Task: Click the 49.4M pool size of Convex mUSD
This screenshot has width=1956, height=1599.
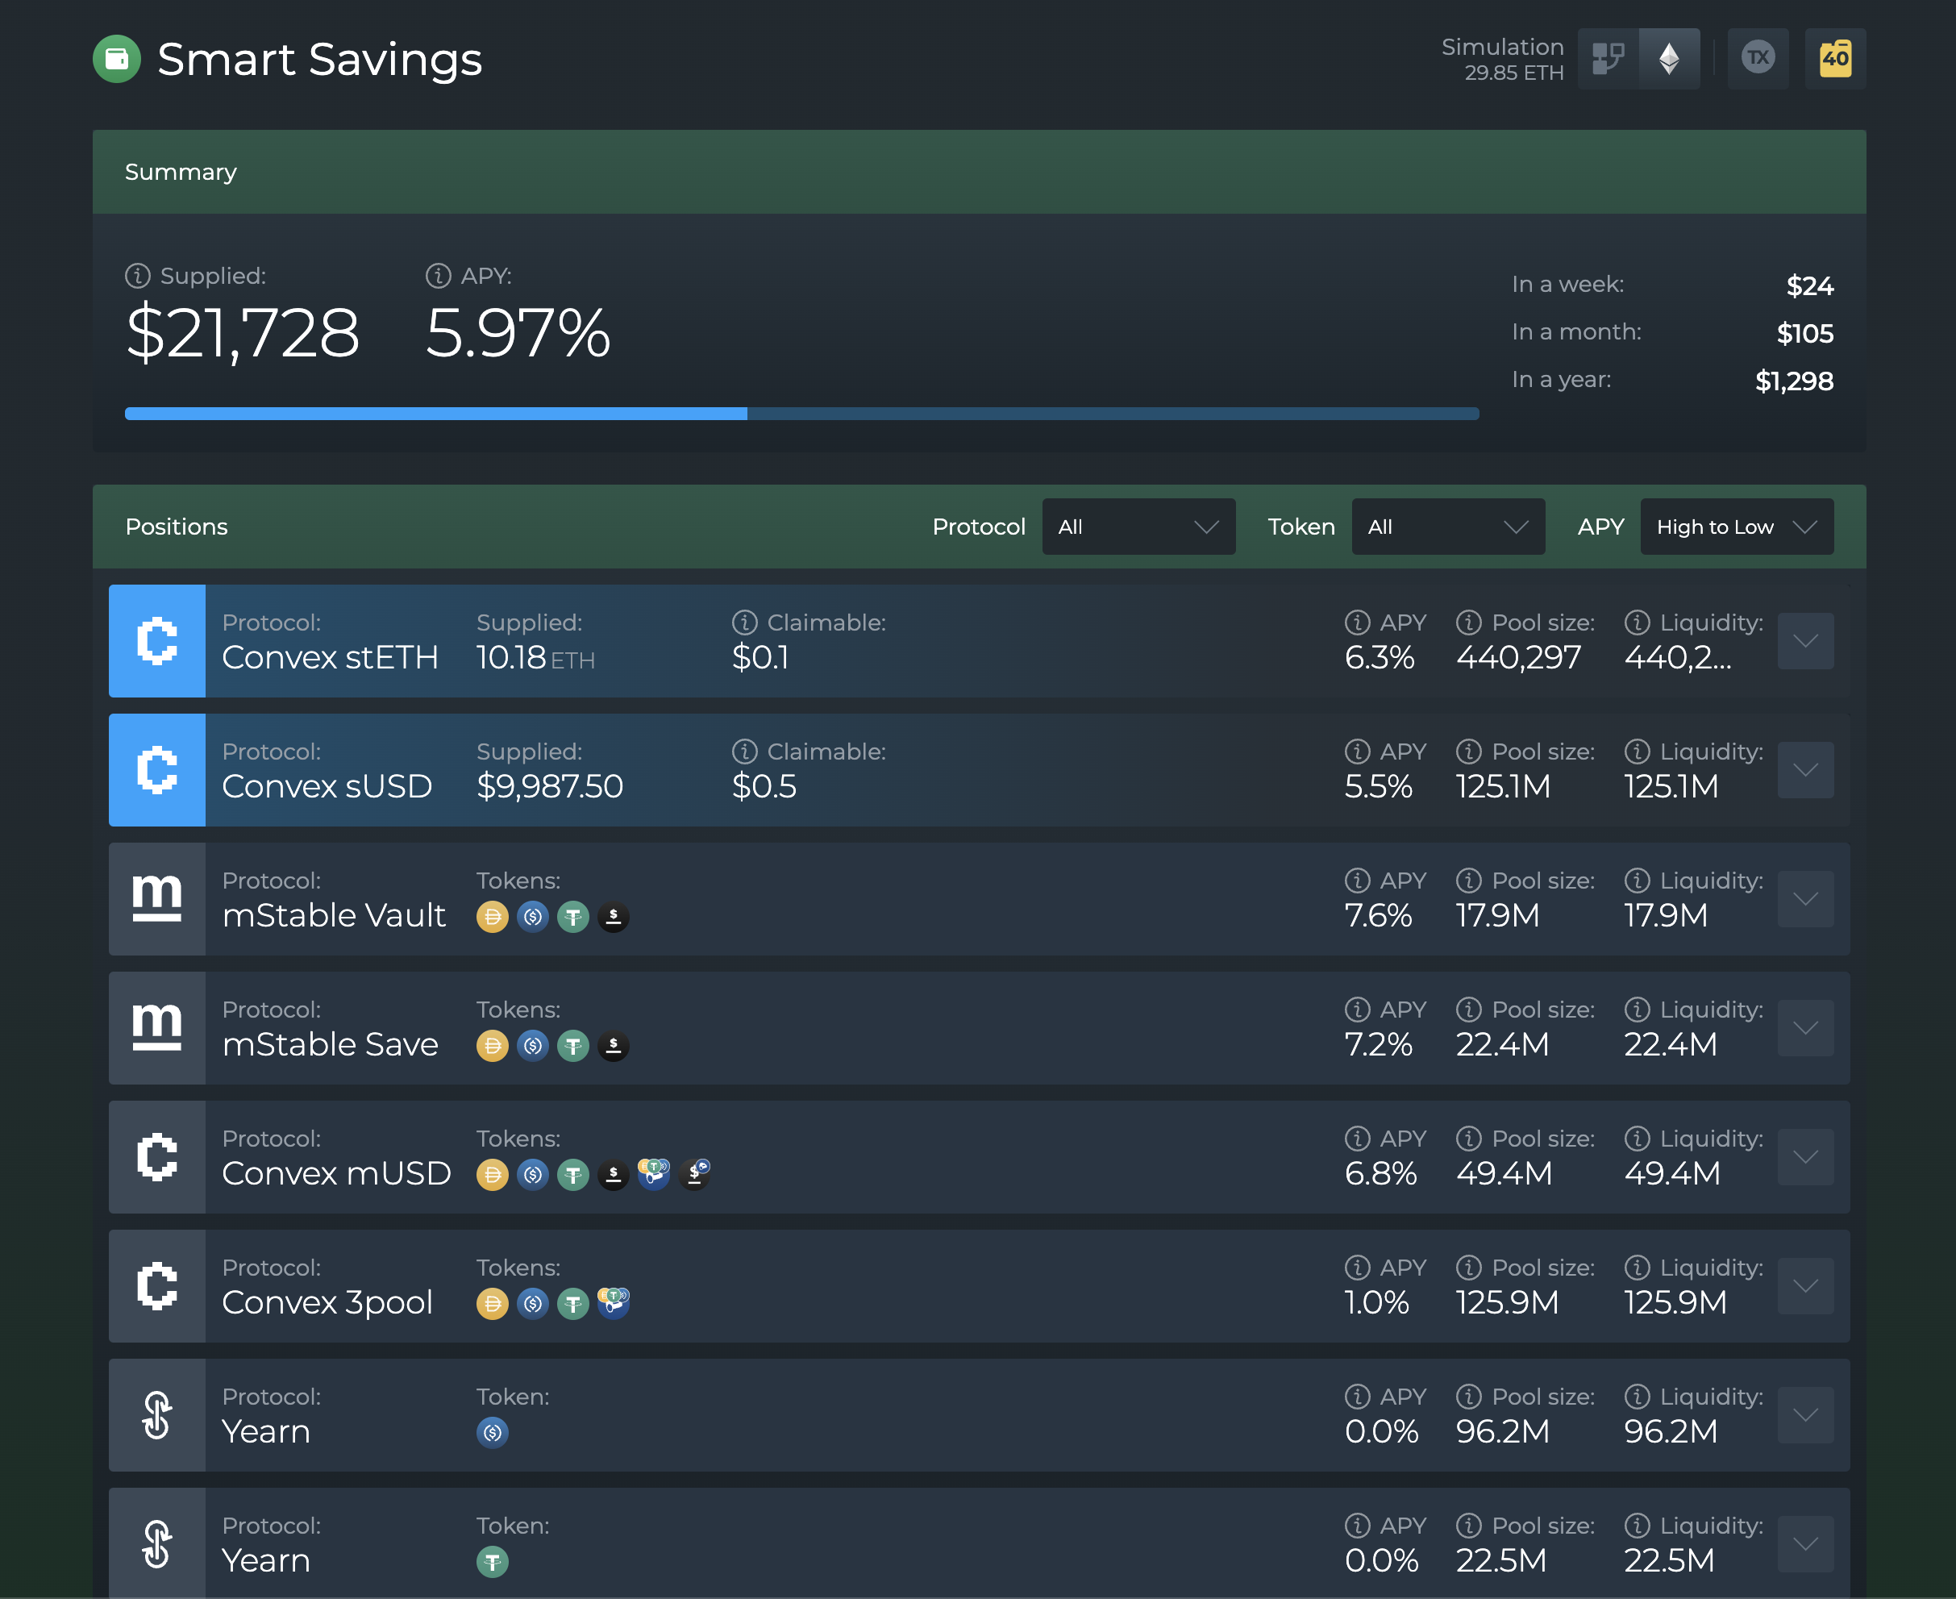Action: click(1504, 1173)
